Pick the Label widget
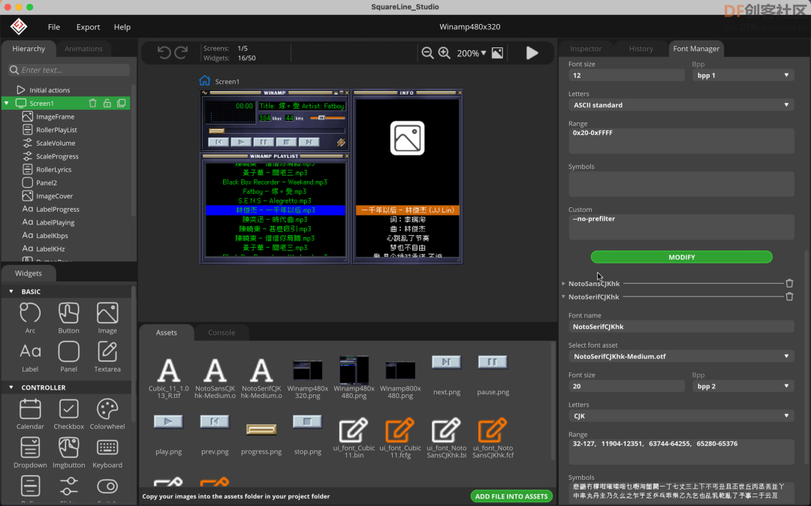The width and height of the screenshot is (811, 506). 30,357
